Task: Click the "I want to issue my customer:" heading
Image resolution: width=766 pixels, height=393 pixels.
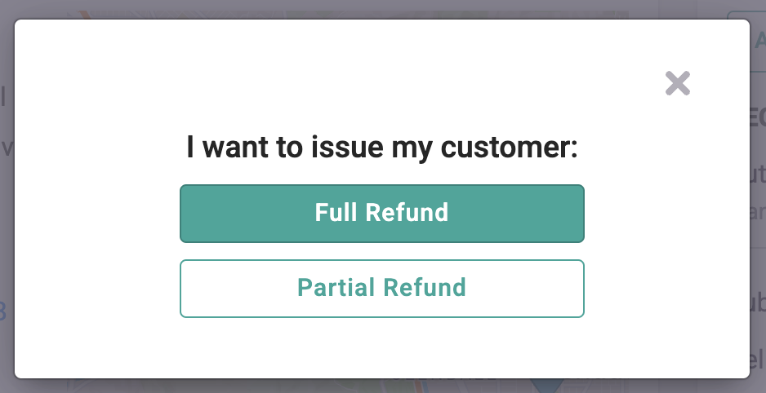Action: 381,148
